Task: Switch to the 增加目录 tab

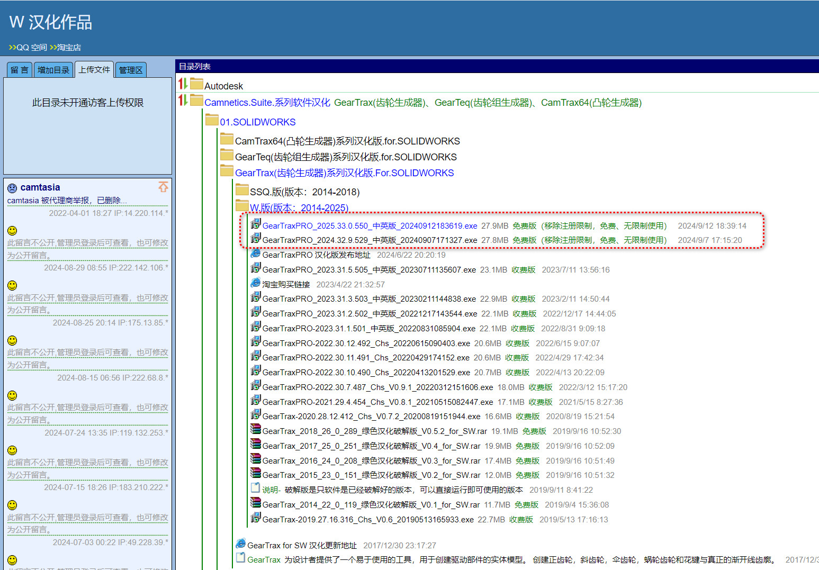Action: 53,70
